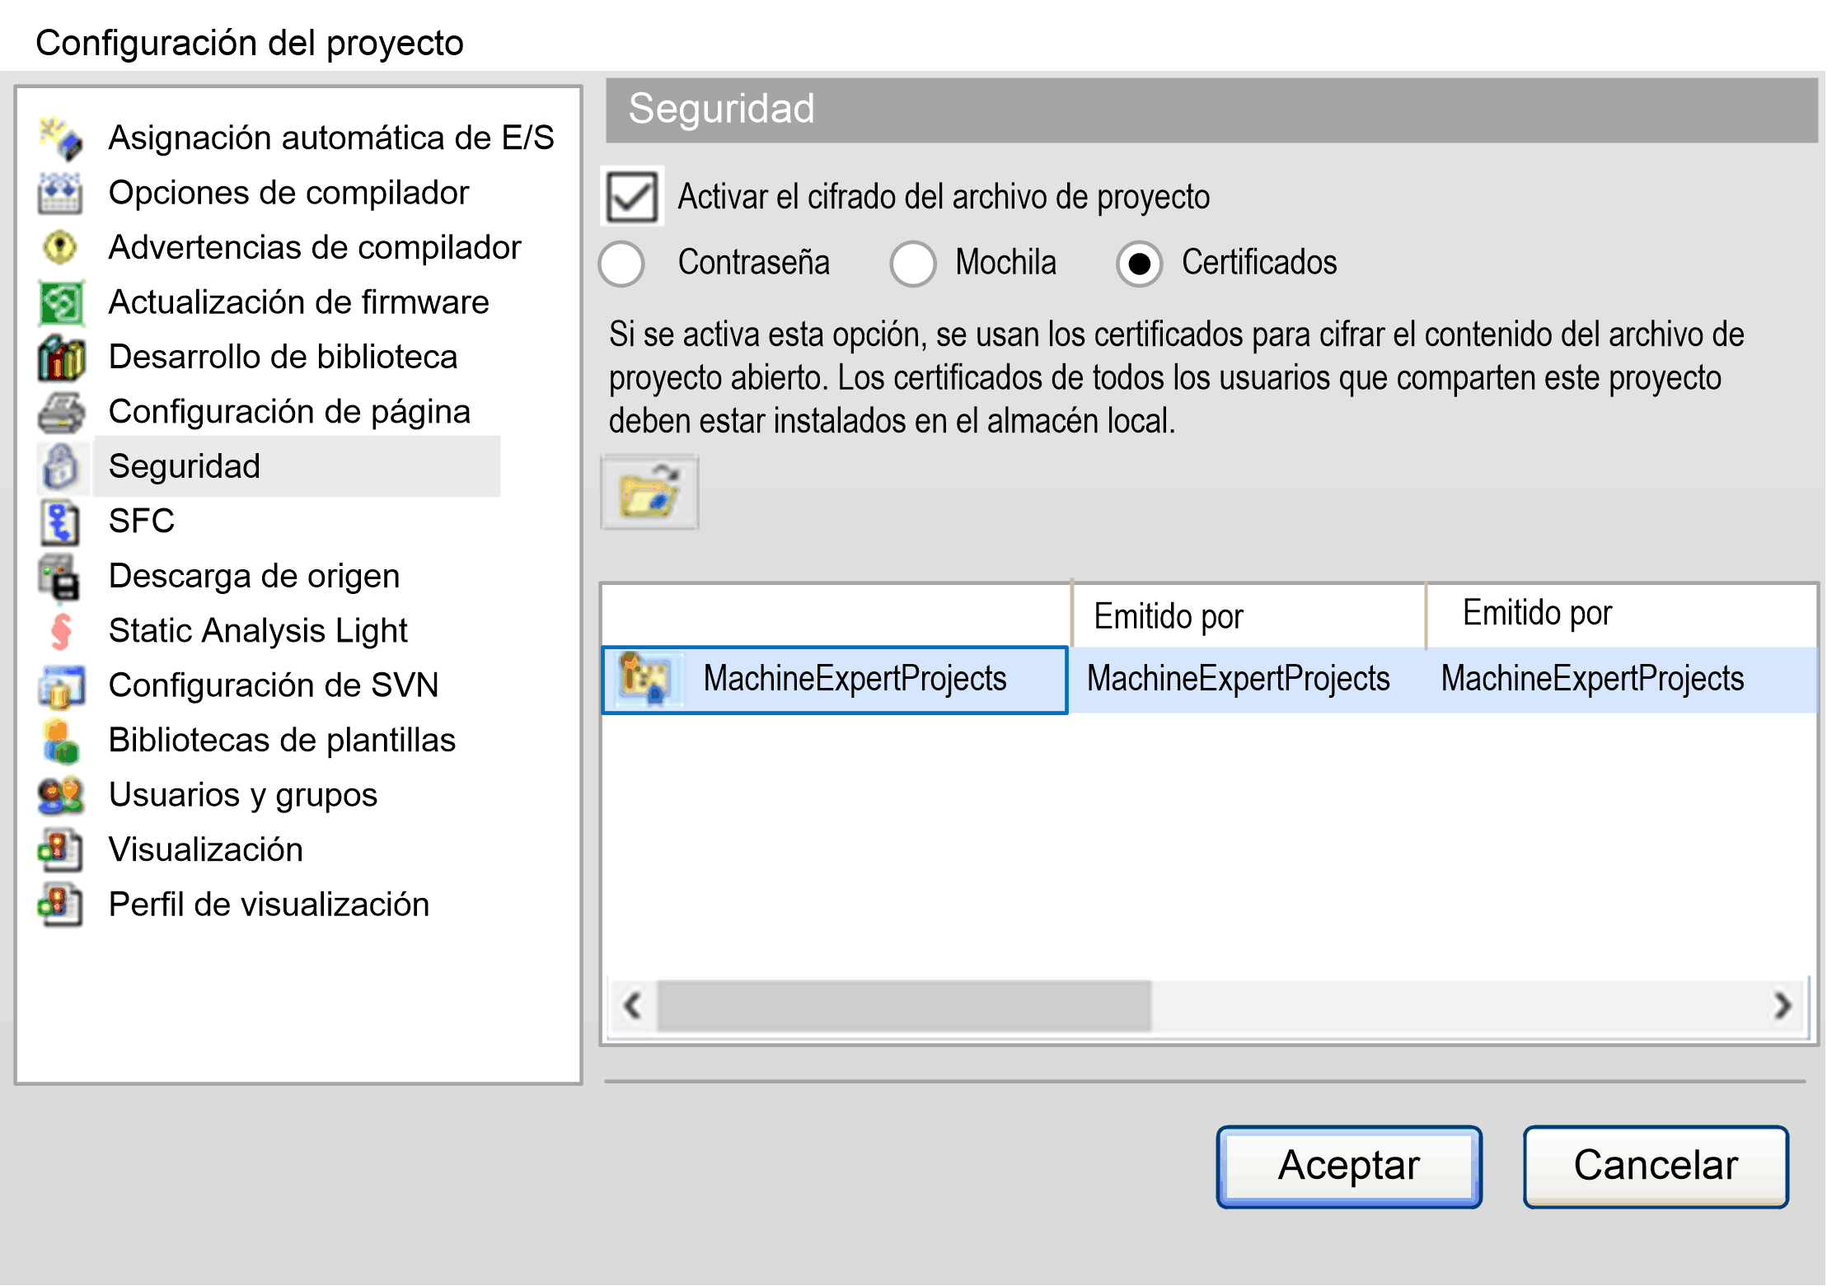Viewport: 1827px width, 1286px height.
Task: Open Actualización de firmware category
Action: pyautogui.click(x=298, y=302)
